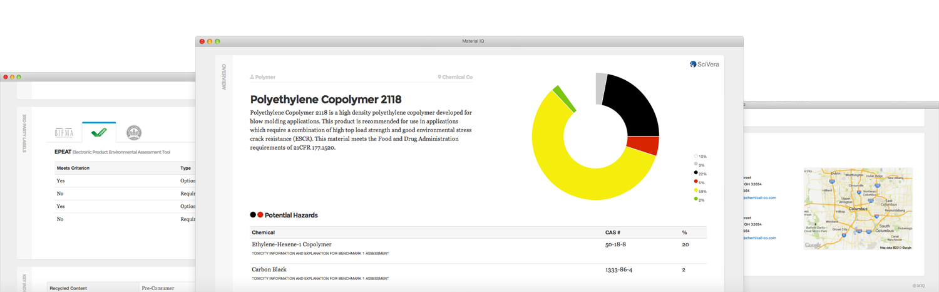Select the 2% green legend dot
939x292 pixels.
pos(695,200)
